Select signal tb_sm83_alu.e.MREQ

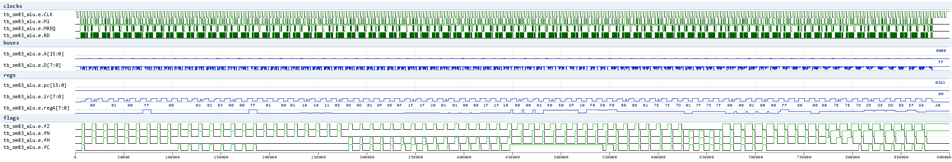click(29, 28)
